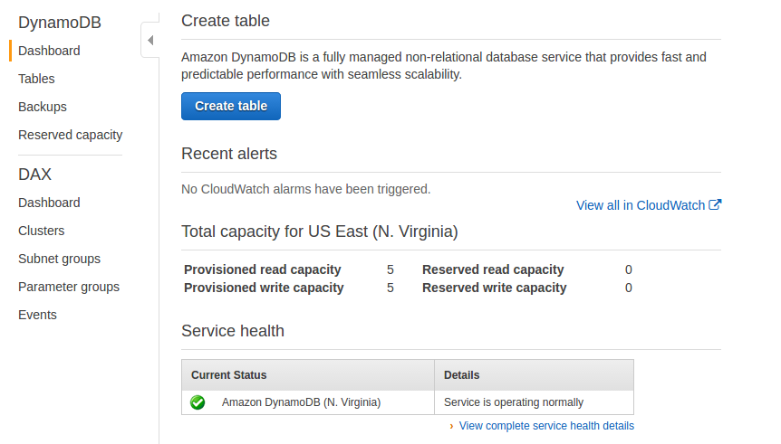Click the orange arrow before health details
Image resolution: width=781 pixels, height=444 pixels.
coord(451,426)
